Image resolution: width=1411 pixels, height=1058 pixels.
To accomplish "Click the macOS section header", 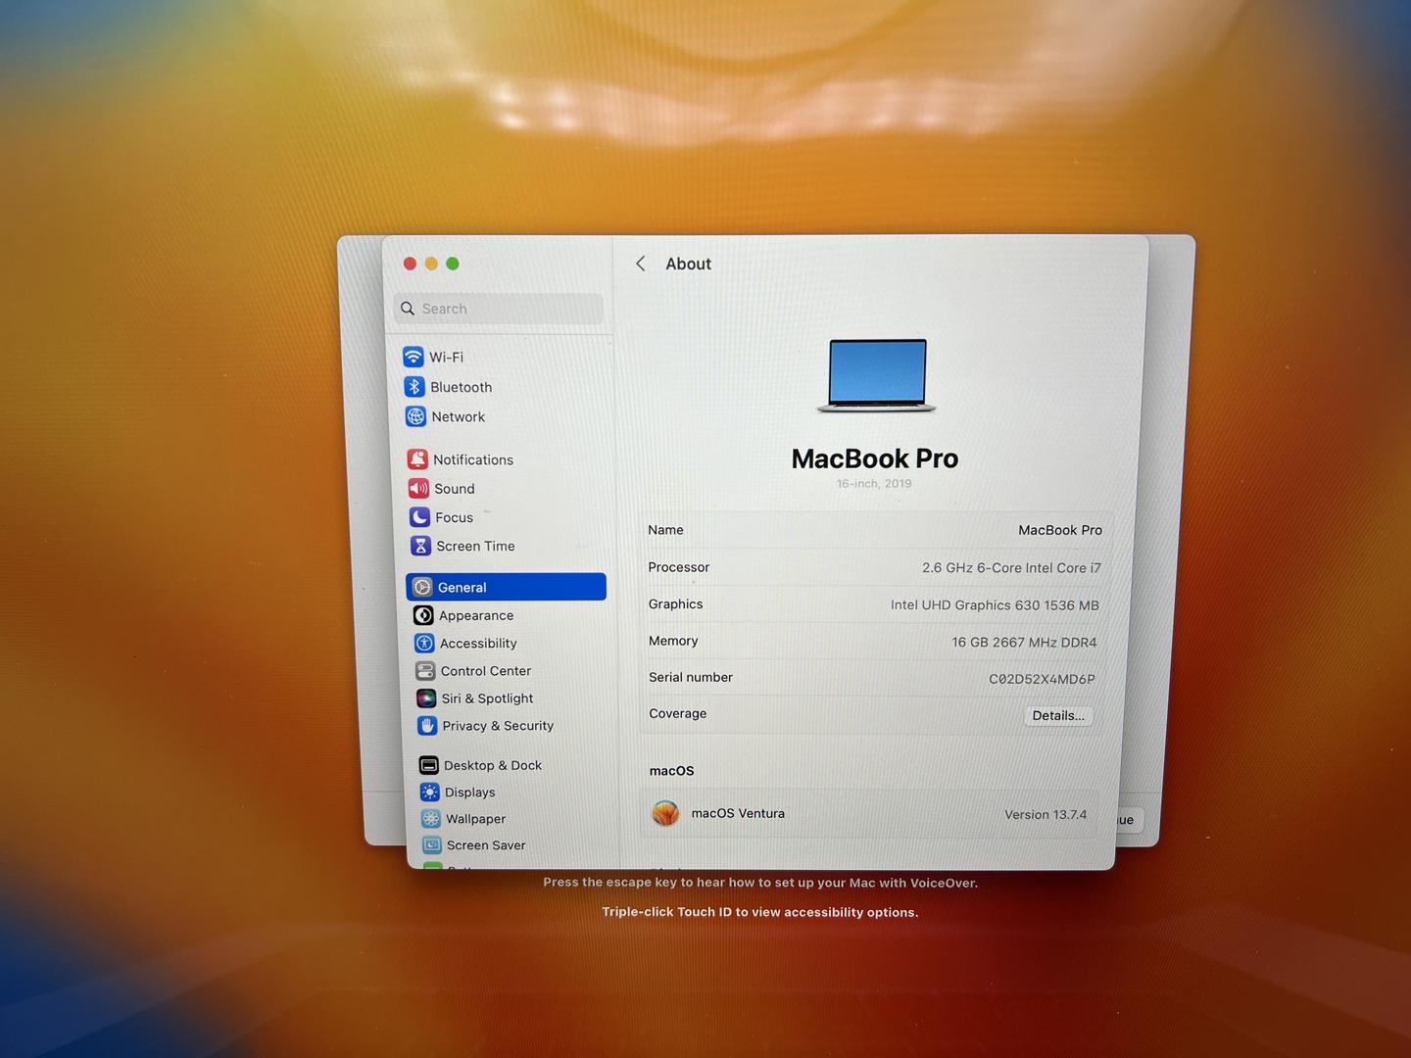I will point(671,771).
